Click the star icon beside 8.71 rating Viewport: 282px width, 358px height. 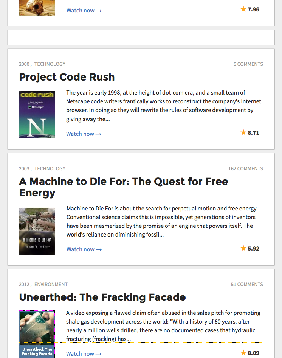coord(243,132)
